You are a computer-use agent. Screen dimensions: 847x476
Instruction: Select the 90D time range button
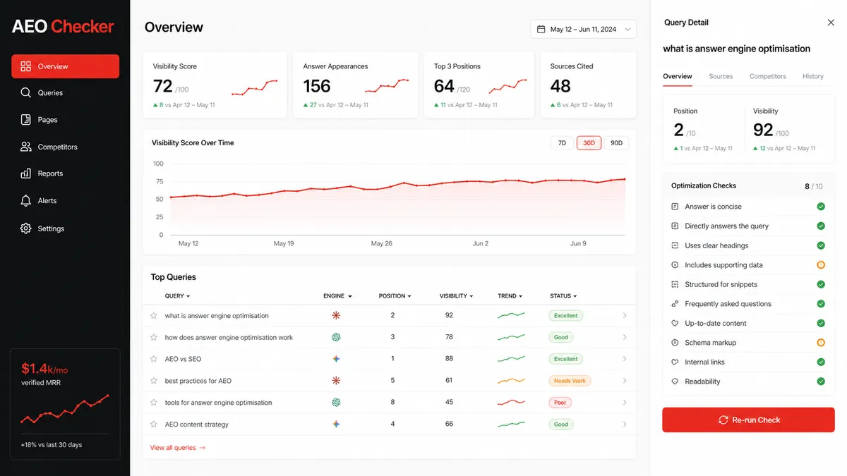coord(617,143)
